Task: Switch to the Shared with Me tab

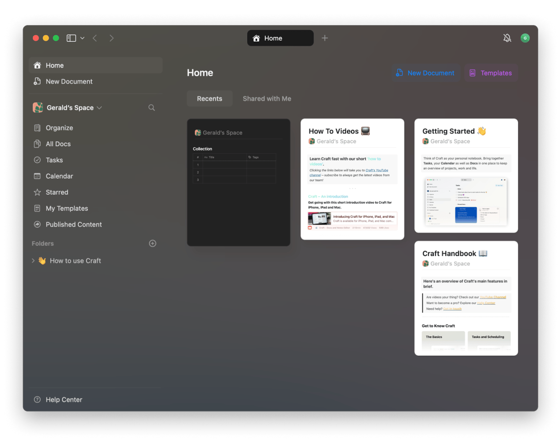Action: point(267,99)
